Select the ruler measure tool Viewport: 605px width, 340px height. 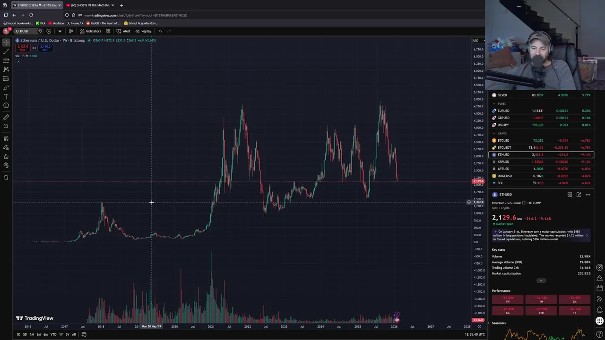coord(6,117)
